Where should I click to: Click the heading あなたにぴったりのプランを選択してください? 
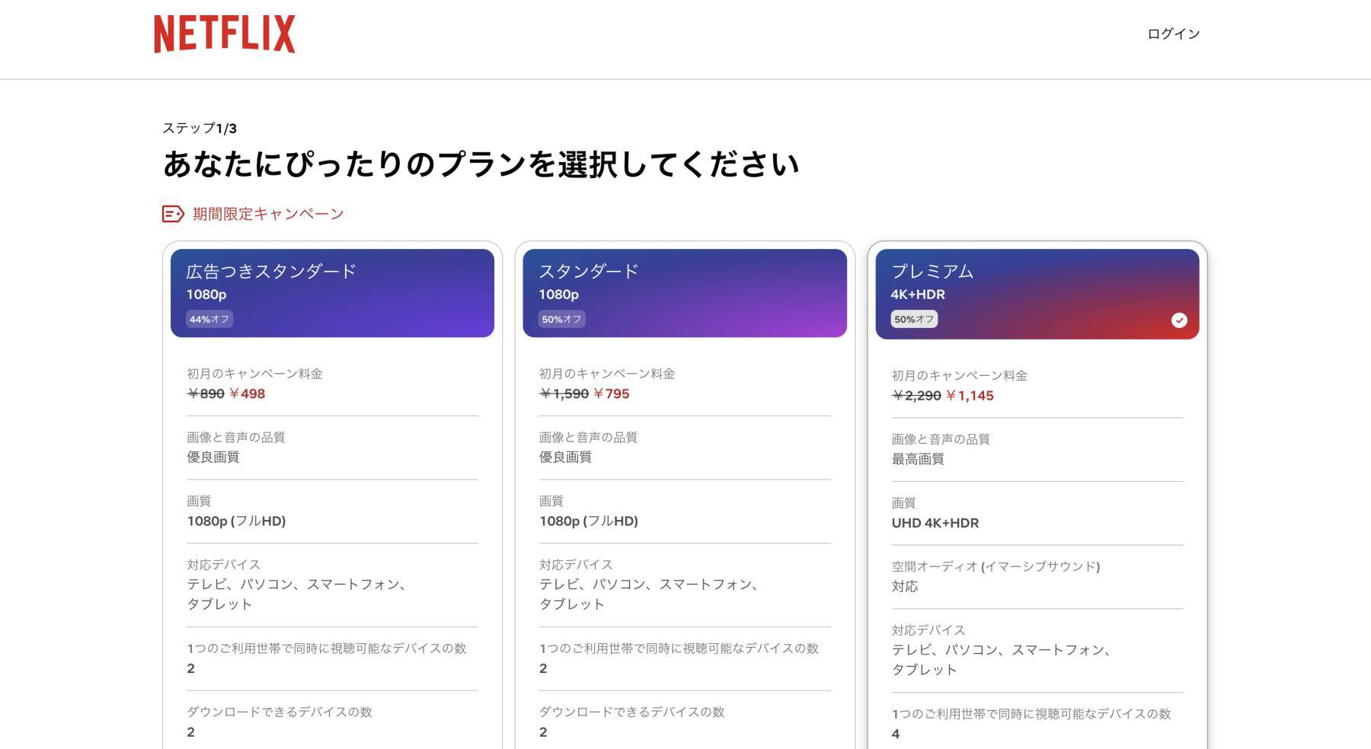pyautogui.click(x=481, y=161)
